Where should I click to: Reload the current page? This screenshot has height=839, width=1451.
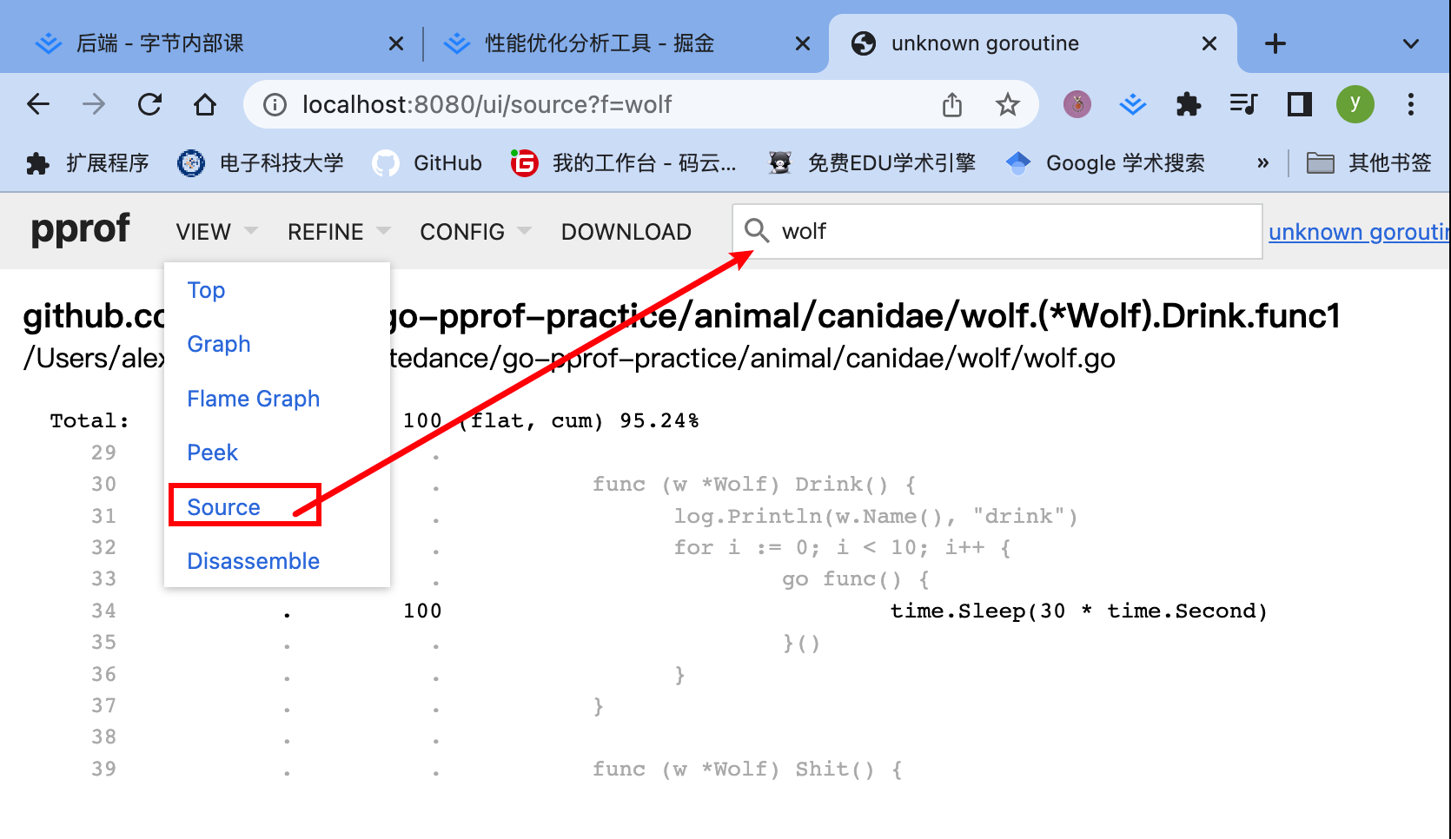click(x=149, y=105)
